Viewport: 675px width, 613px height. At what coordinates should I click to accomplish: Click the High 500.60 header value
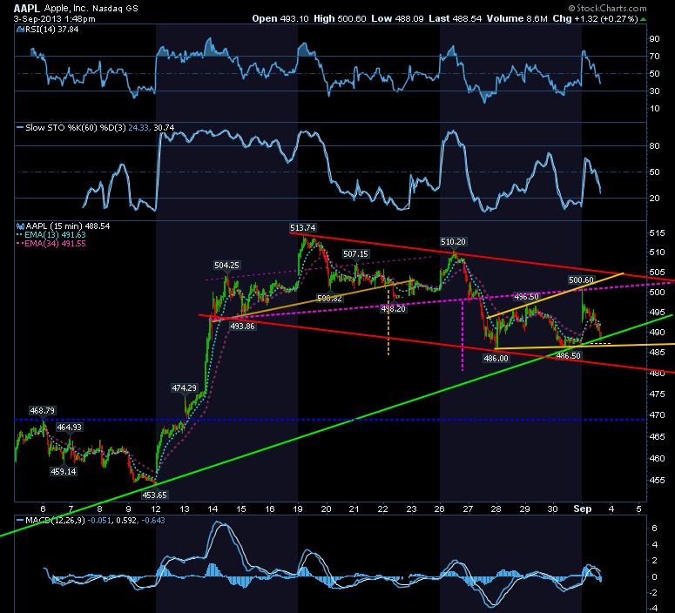[x=340, y=18]
